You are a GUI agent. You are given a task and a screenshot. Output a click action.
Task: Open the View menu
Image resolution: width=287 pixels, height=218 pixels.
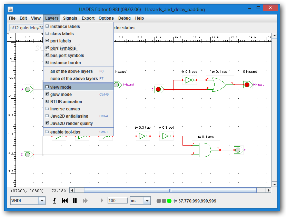(x=36, y=18)
